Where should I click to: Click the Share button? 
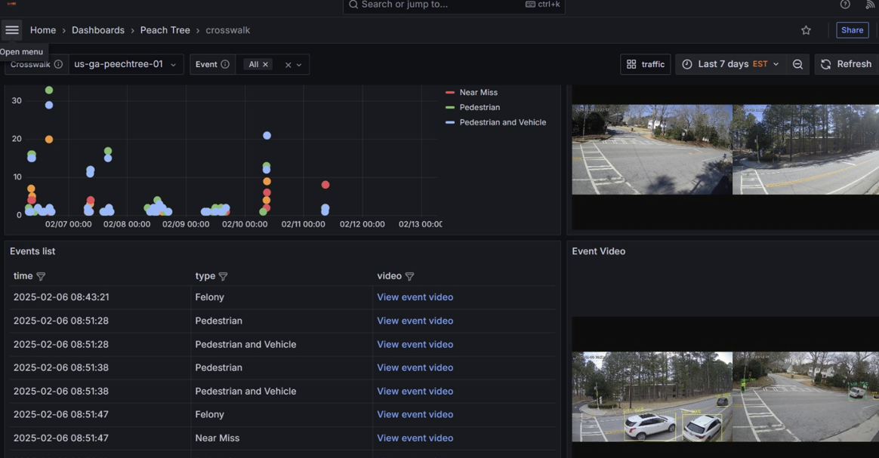coord(852,30)
